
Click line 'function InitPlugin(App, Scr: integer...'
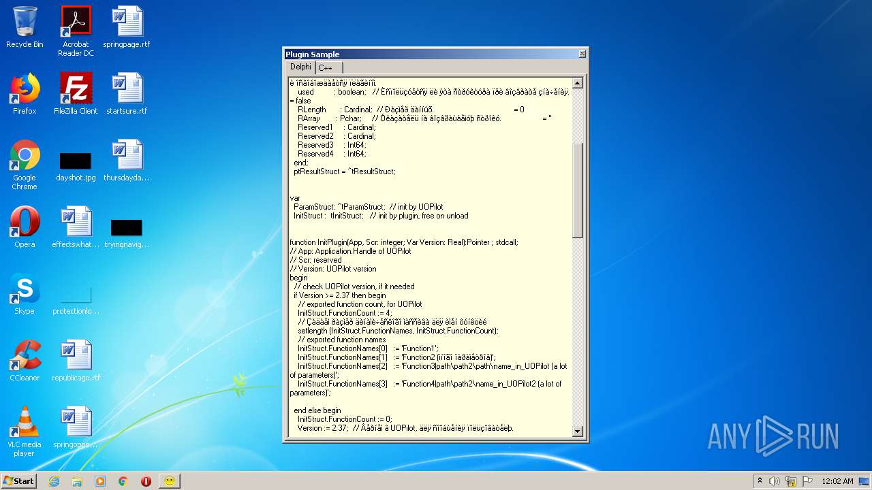pyautogui.click(x=404, y=242)
